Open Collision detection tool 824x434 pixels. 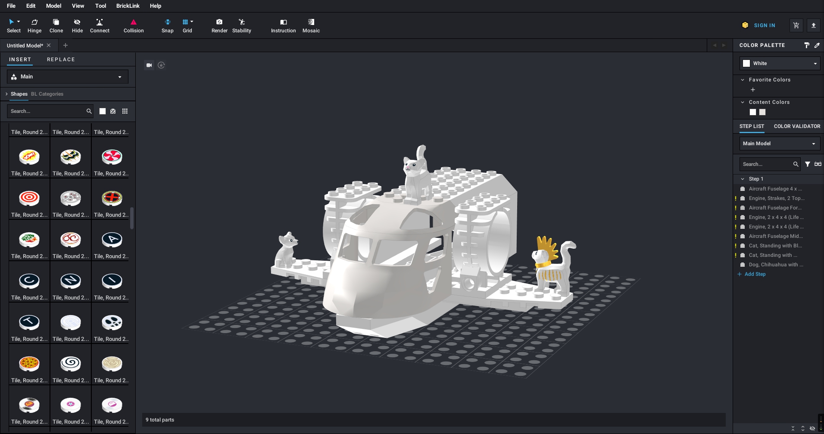click(133, 25)
